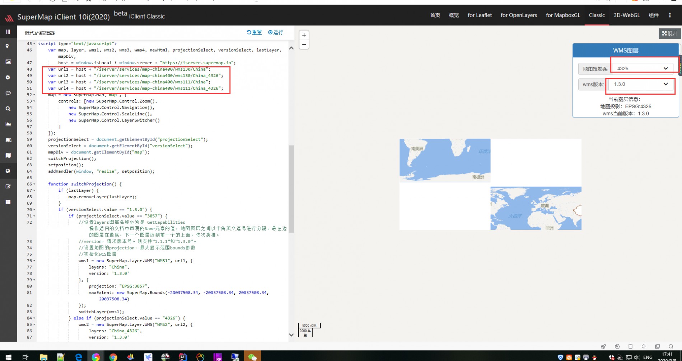The width and height of the screenshot is (682, 361).
Task: Open the image sidebar category
Action: 8,62
